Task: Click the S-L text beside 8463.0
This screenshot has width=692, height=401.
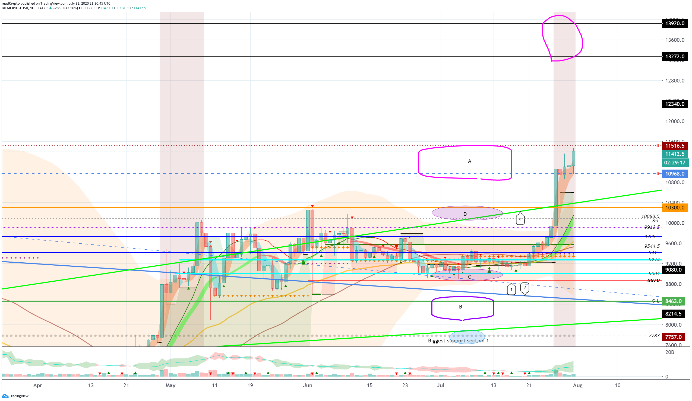Action: 656,301
